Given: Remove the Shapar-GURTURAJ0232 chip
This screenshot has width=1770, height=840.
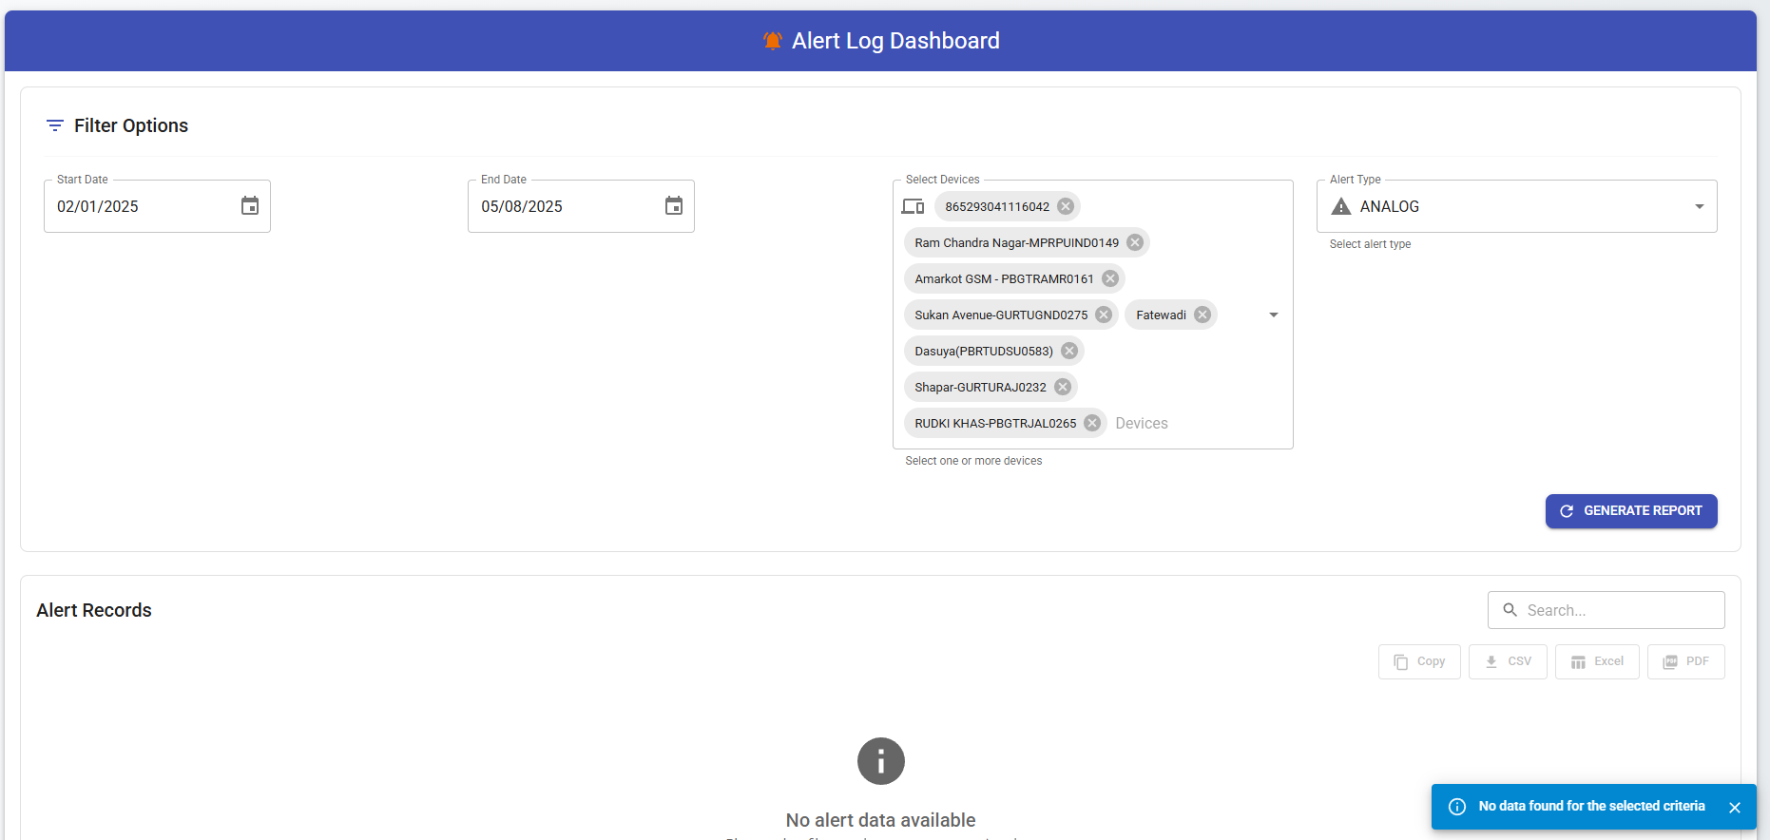Looking at the screenshot, I should 1063,387.
